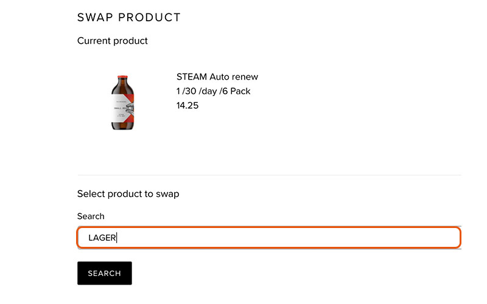Click the word PRODUCT in the page title
Image resolution: width=487 pixels, height=304 pixels.
[149, 18]
